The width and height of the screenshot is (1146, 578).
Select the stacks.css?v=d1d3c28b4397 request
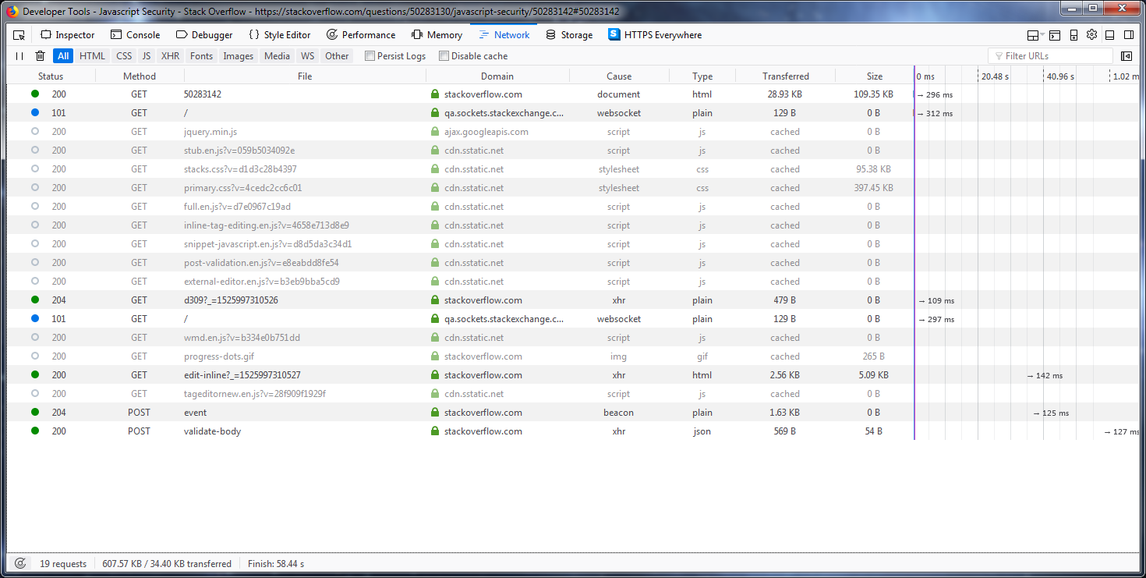pyautogui.click(x=240, y=169)
